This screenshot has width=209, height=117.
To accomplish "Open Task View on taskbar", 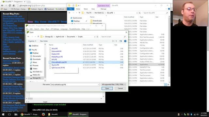I will 9,114.
